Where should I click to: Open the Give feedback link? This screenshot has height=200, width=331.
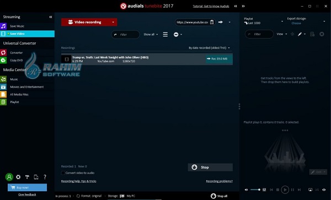click(27, 194)
